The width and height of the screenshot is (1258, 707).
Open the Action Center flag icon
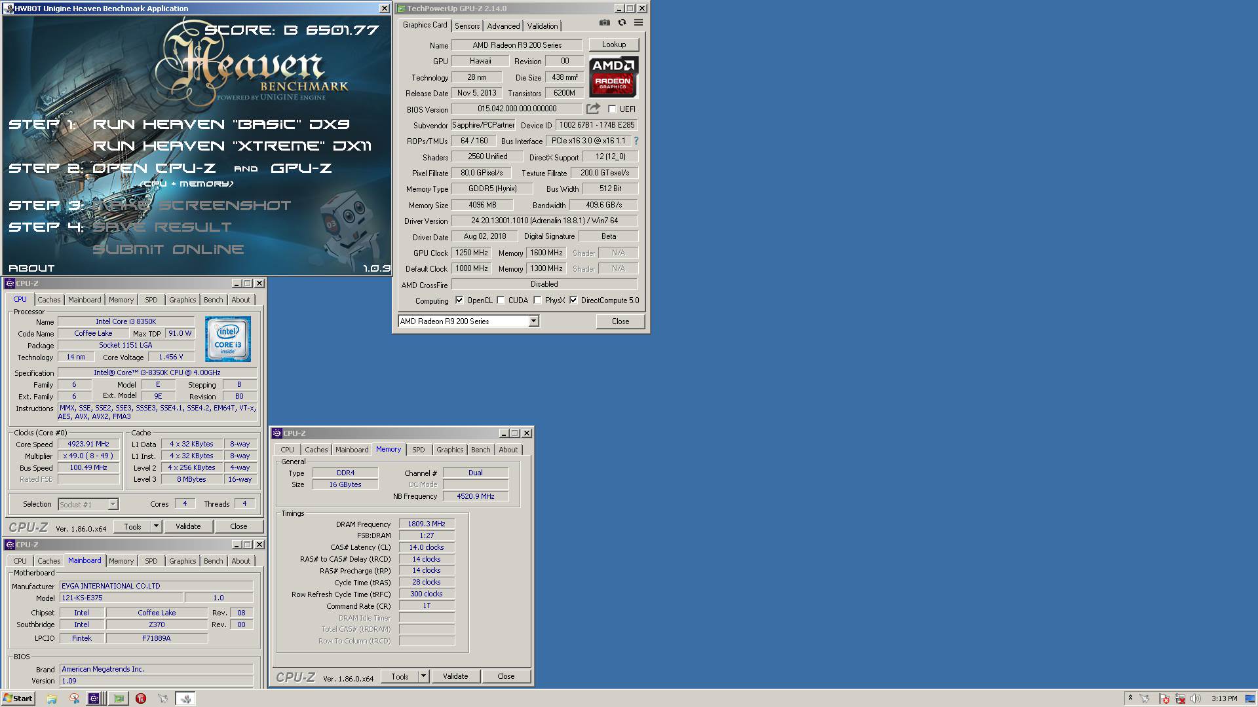[1164, 698]
